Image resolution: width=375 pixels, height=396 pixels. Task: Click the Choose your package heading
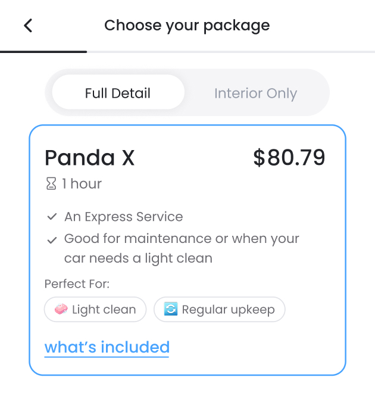tap(187, 26)
